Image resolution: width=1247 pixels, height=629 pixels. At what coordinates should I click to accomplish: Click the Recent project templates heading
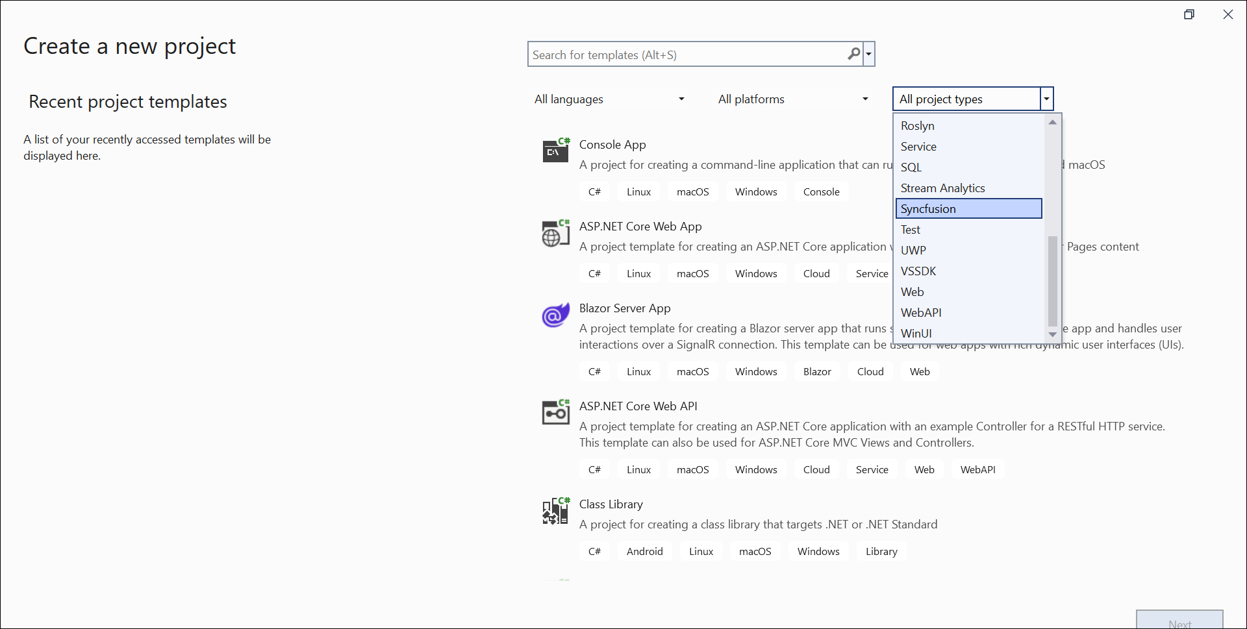(128, 102)
